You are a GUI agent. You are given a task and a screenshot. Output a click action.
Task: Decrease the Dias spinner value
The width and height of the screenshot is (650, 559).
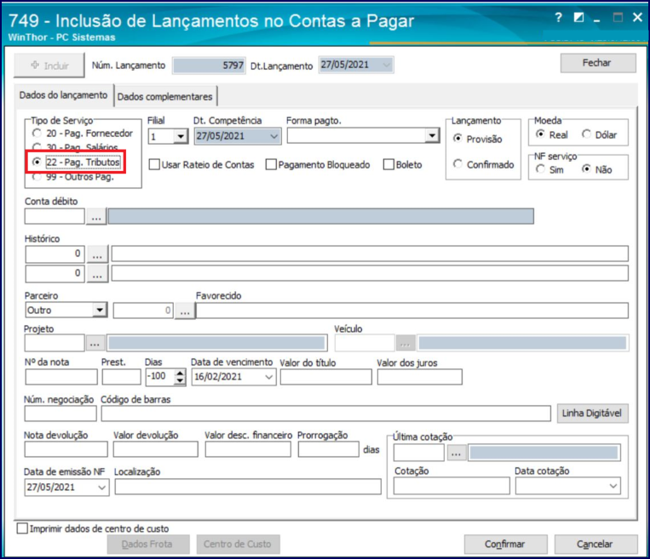tap(180, 381)
